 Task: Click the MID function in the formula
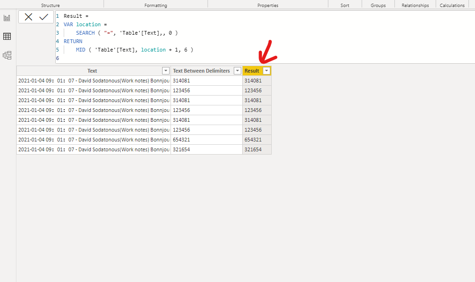(x=81, y=50)
